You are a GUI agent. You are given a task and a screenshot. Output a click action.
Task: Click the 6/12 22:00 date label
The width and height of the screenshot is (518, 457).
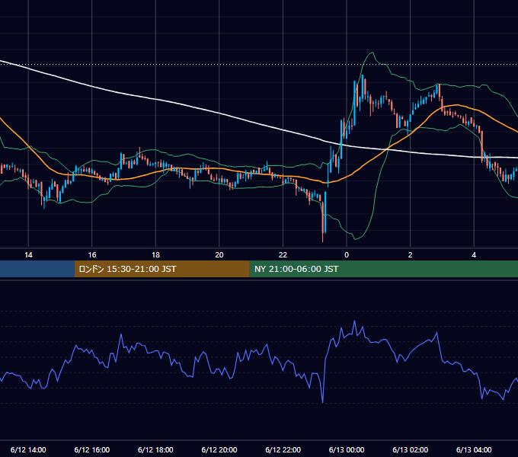[283, 449]
